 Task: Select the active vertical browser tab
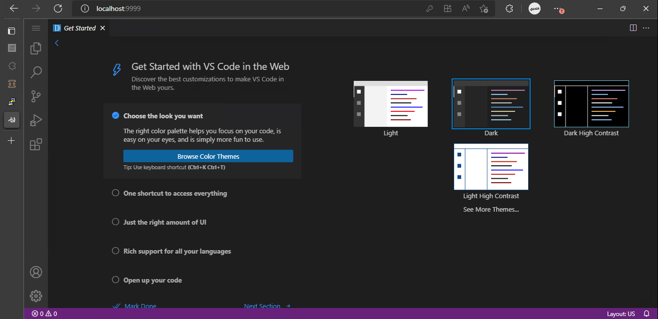12,120
